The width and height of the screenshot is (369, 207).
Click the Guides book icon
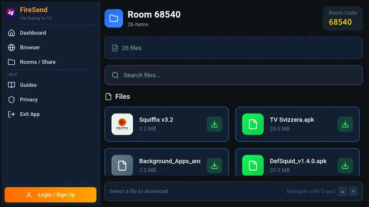point(11,85)
